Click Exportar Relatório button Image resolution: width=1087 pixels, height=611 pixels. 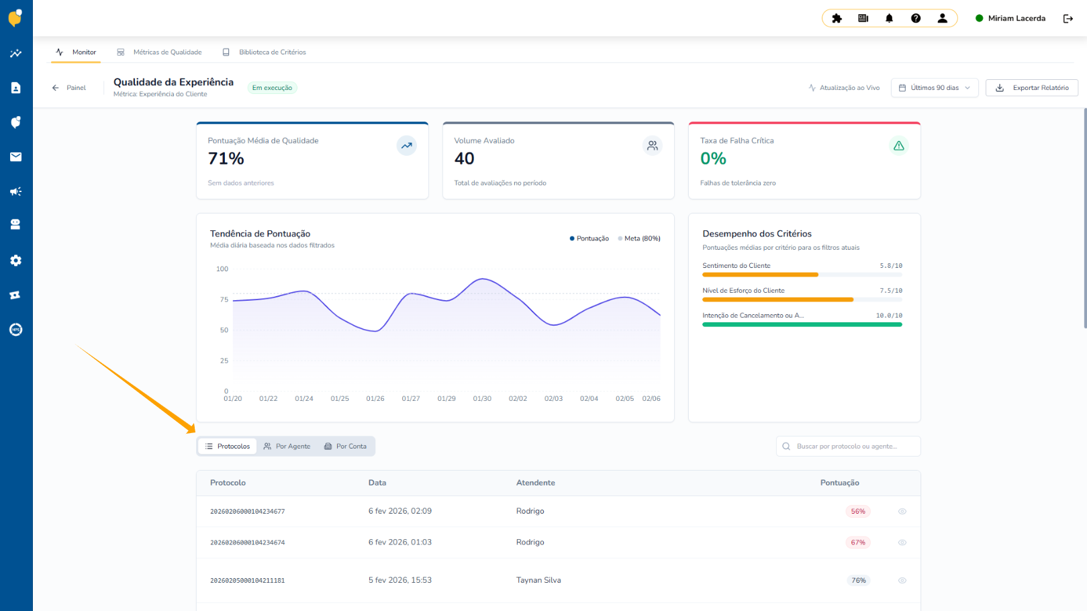click(x=1032, y=88)
